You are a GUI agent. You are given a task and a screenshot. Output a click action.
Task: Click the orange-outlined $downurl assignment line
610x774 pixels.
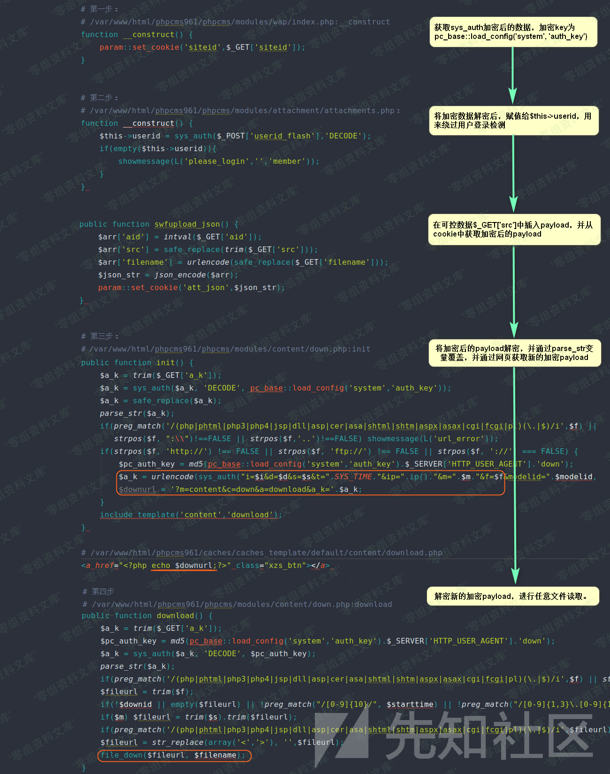click(240, 490)
